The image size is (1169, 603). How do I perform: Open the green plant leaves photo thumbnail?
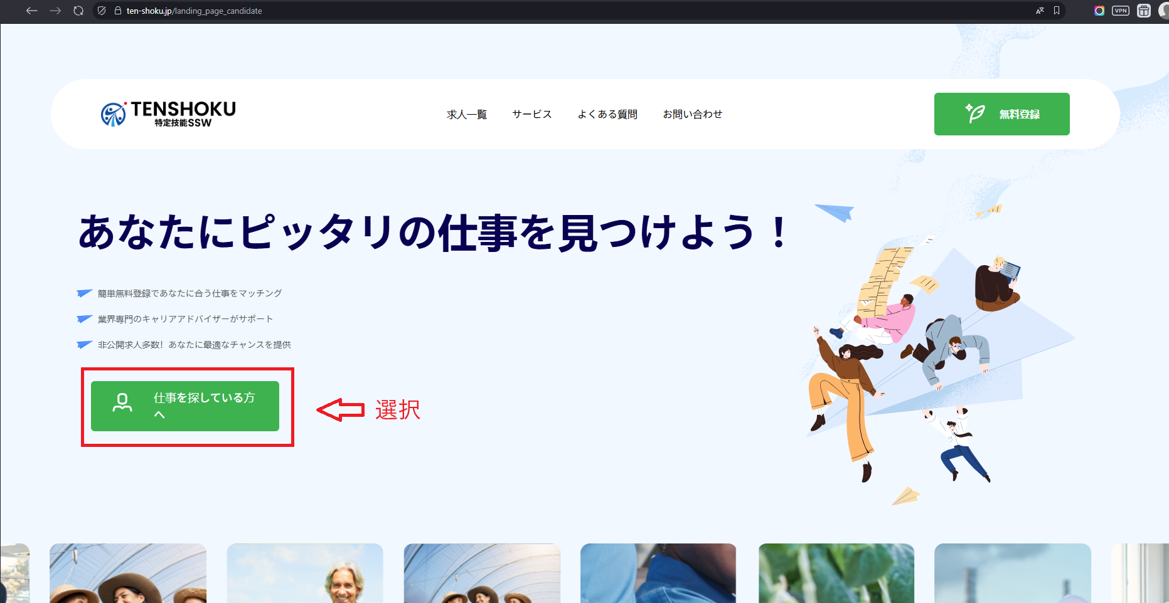(x=836, y=573)
